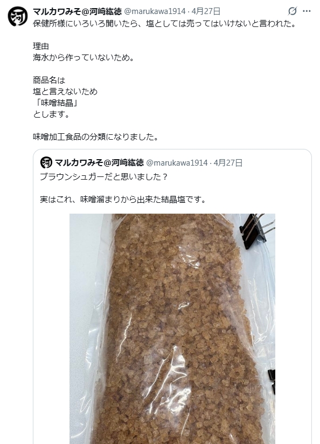Screen dimensions: 320x444
Task: Click the quoted tweet author name
Action: [x=99, y=162]
